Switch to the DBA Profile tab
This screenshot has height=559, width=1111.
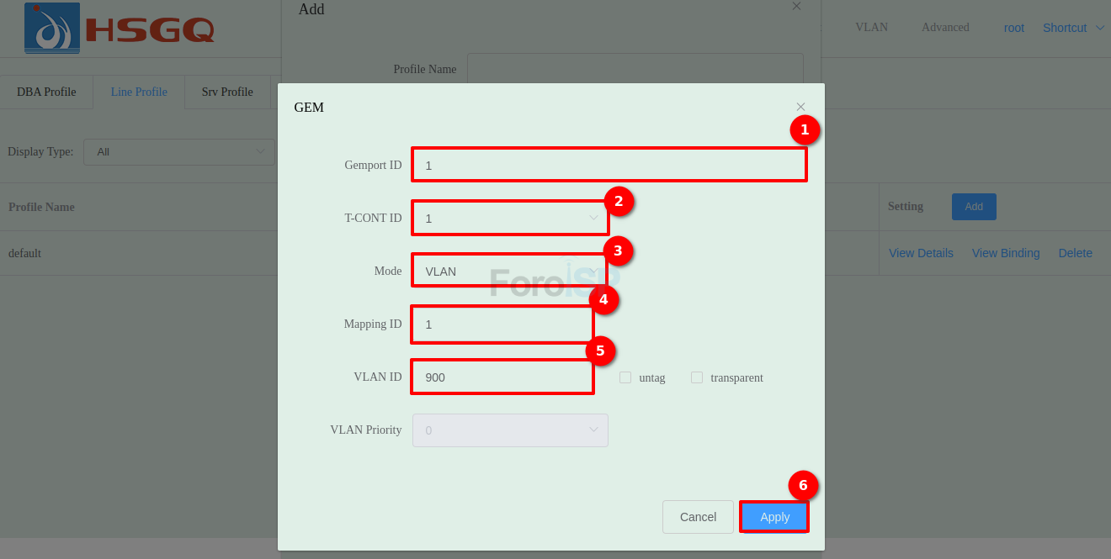point(46,92)
